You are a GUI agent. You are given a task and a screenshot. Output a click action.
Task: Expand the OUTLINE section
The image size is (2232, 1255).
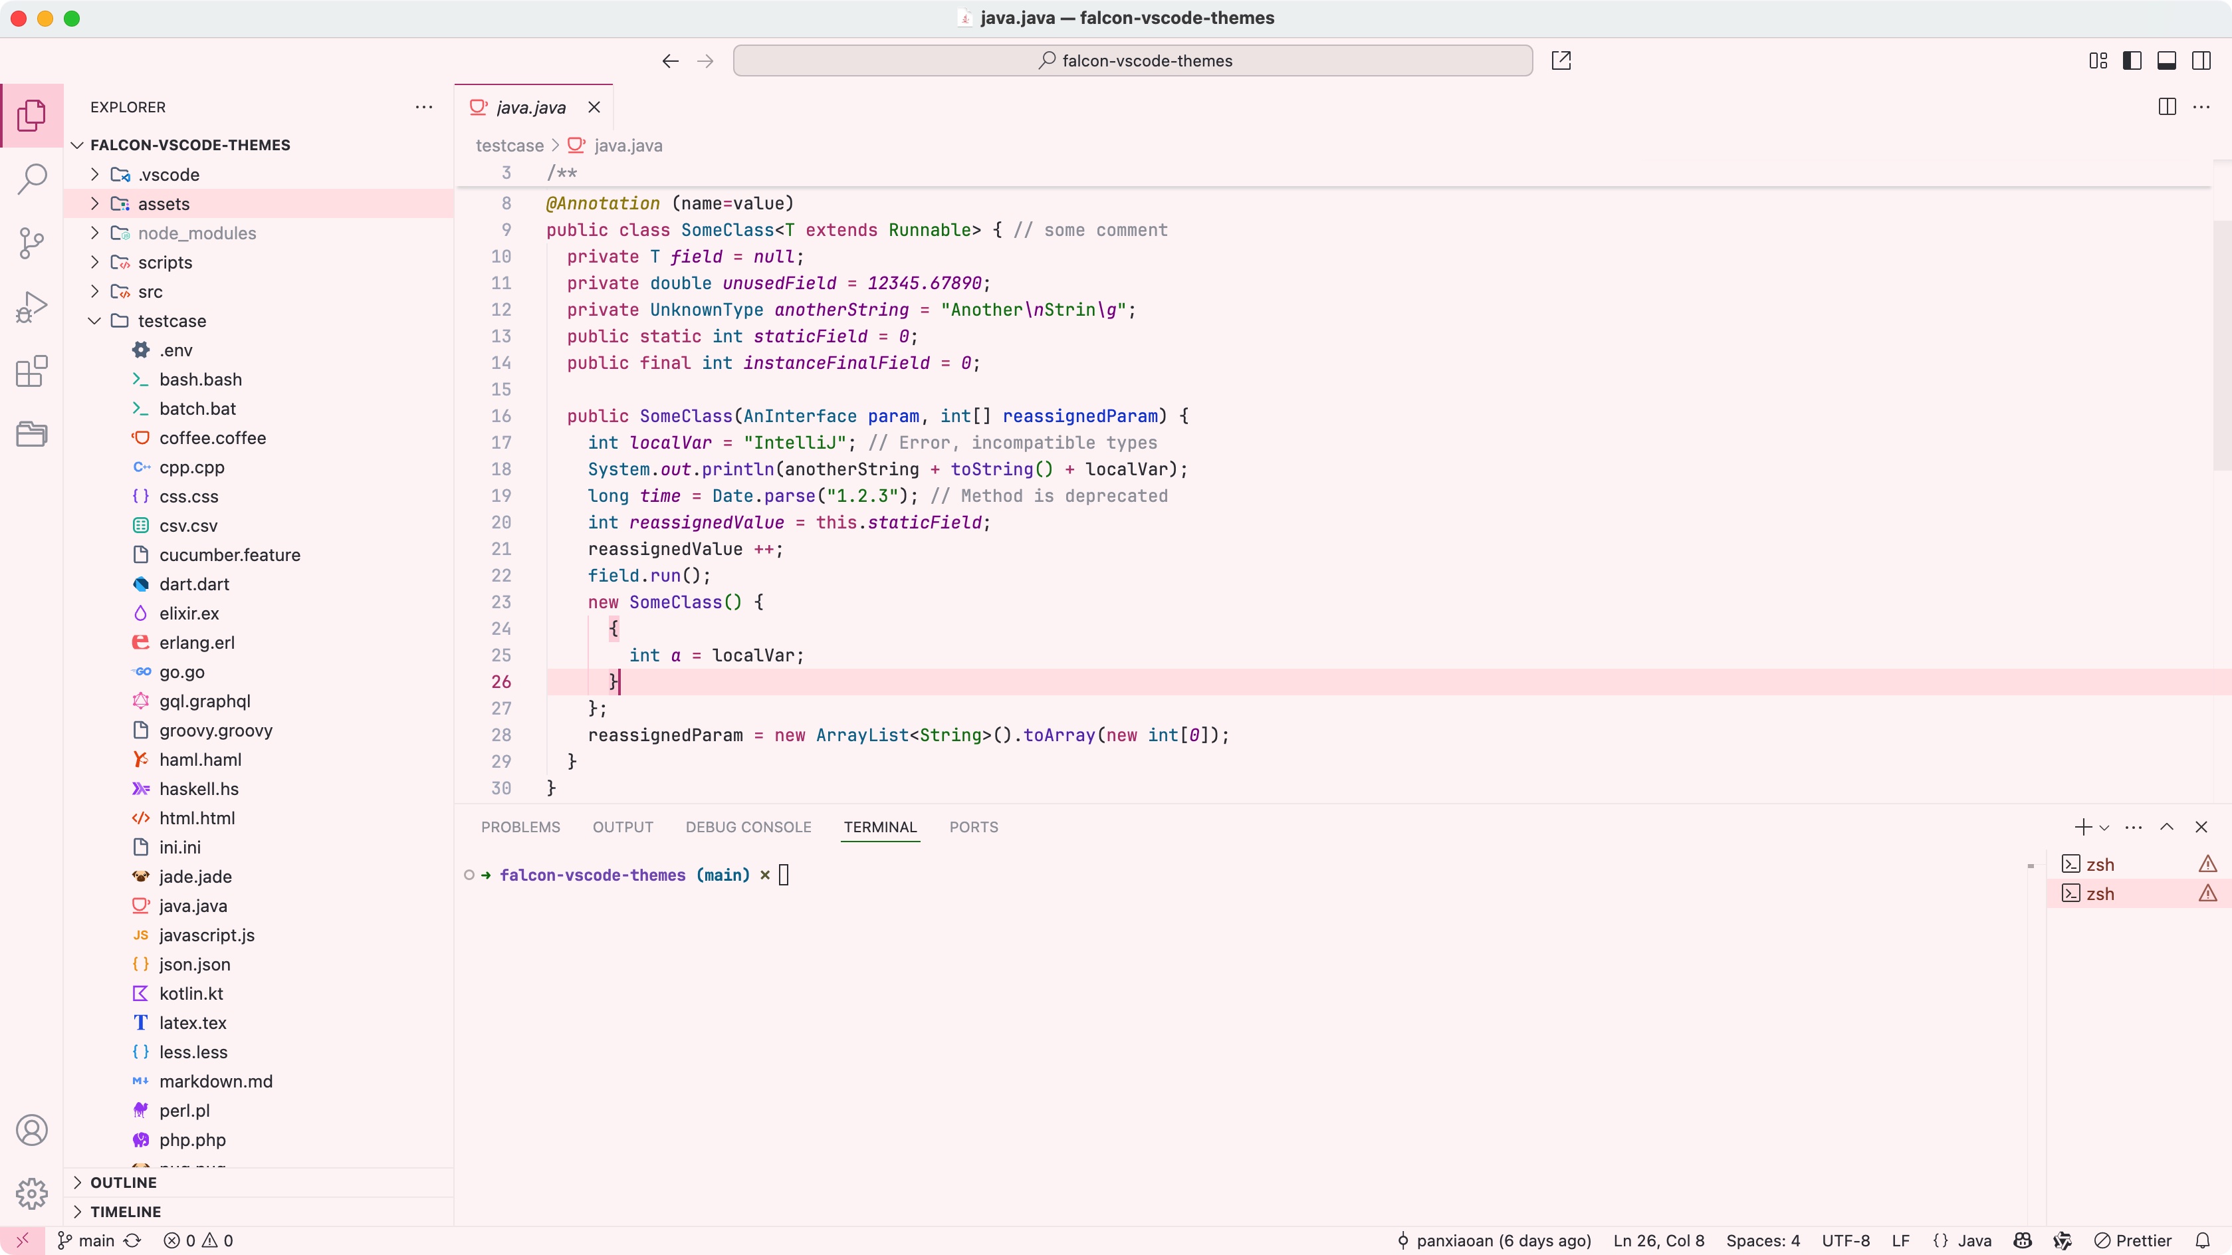click(x=123, y=1182)
